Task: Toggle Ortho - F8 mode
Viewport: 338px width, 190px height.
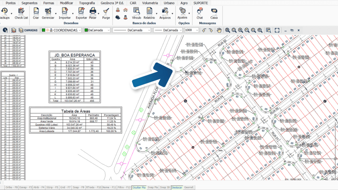Action: click(x=12, y=187)
